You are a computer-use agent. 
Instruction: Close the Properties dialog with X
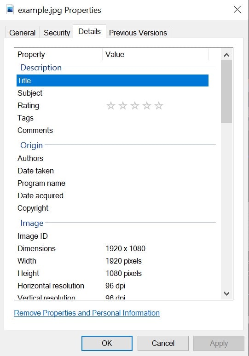click(x=237, y=10)
